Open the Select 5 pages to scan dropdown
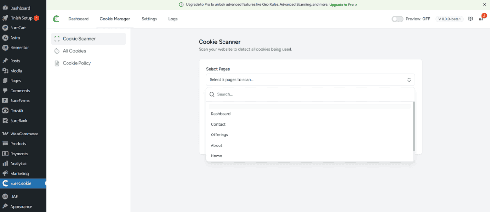Screen dimensions: 490x212 point(310,80)
